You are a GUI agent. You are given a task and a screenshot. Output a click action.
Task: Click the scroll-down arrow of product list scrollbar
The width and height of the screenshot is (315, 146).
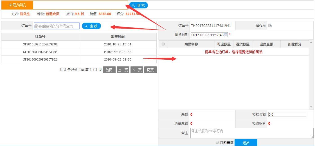pos(311,107)
